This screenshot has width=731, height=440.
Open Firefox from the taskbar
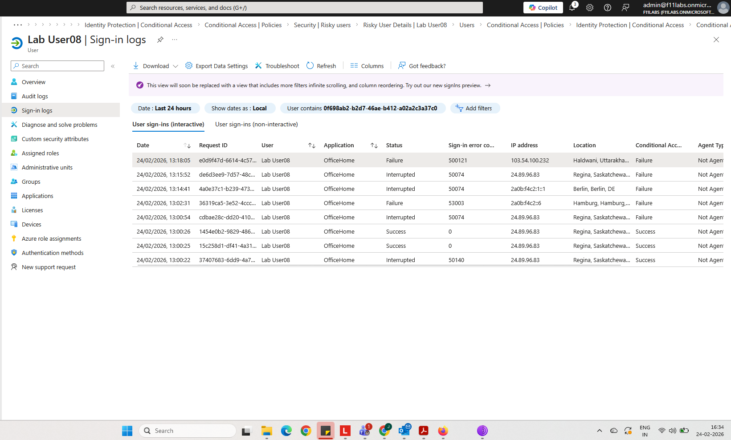[x=443, y=431]
